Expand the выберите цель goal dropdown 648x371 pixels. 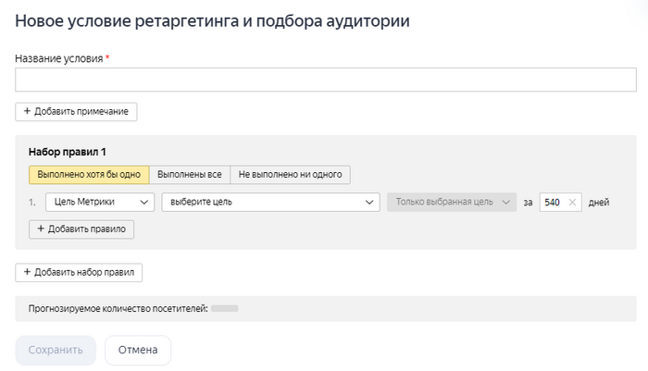click(269, 203)
